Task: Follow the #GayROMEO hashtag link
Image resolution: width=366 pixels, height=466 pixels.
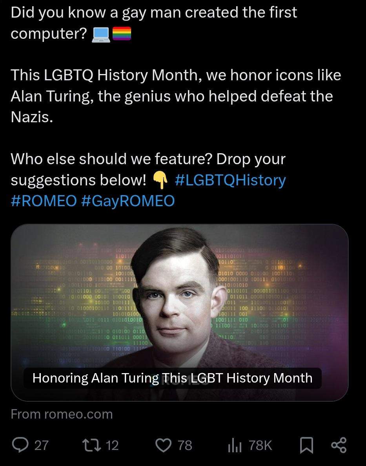Action: pos(128,201)
